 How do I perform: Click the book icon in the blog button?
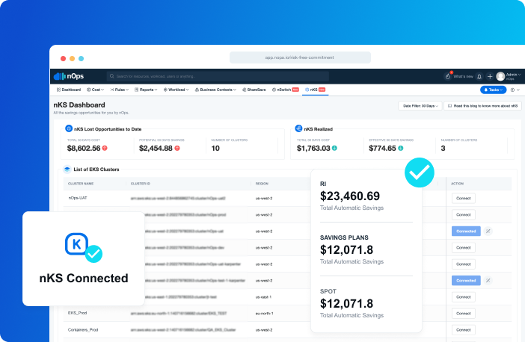point(449,105)
